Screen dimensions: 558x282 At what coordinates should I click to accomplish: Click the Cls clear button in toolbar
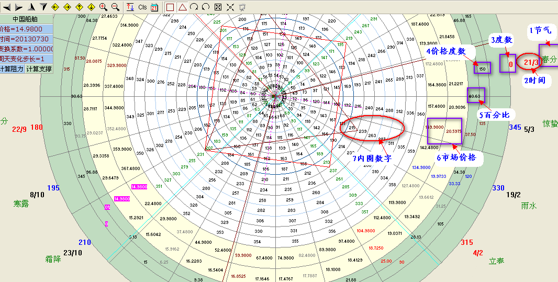[142, 7]
